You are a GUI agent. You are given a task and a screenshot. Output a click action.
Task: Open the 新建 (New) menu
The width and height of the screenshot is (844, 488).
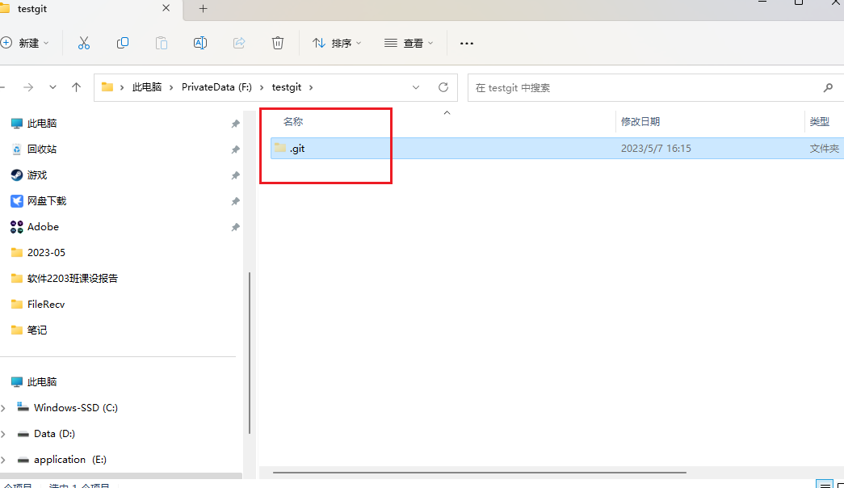click(x=25, y=43)
